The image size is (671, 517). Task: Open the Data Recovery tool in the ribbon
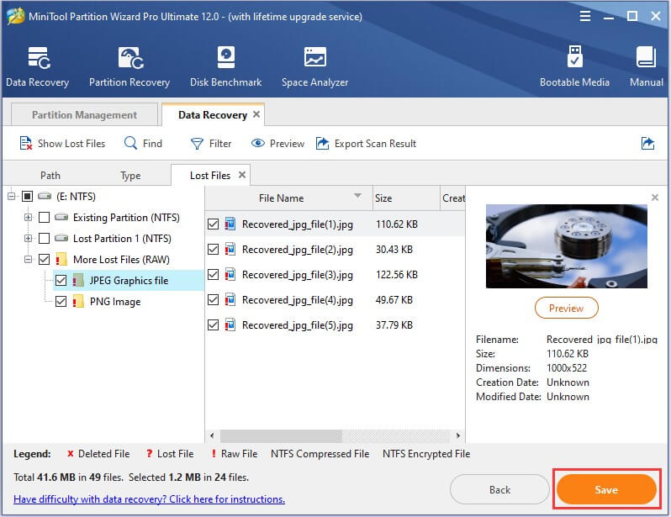click(38, 66)
